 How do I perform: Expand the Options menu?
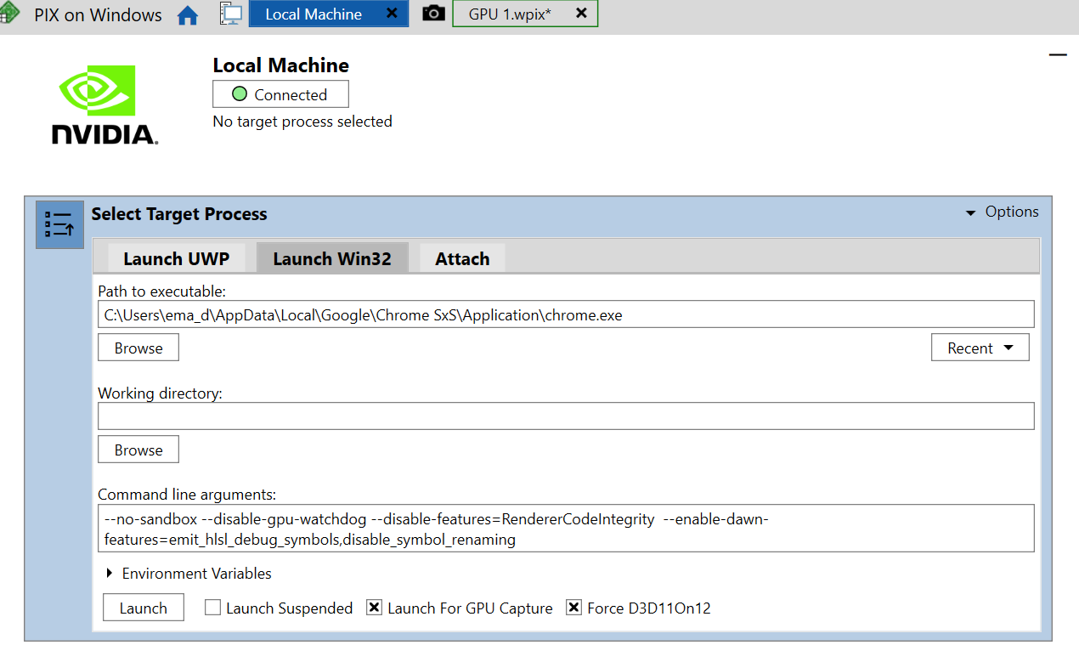tap(1002, 212)
